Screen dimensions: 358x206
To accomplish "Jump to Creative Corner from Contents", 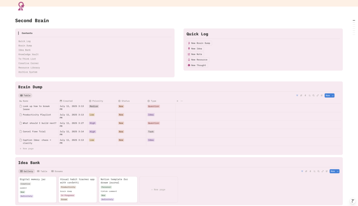I will point(28,63).
